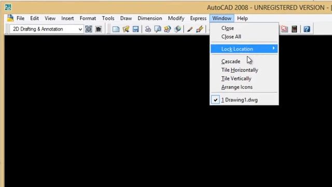Click the blue Help question-mark icon
Image resolution: width=332 pixels, height=187 pixels.
pyautogui.click(x=307, y=29)
